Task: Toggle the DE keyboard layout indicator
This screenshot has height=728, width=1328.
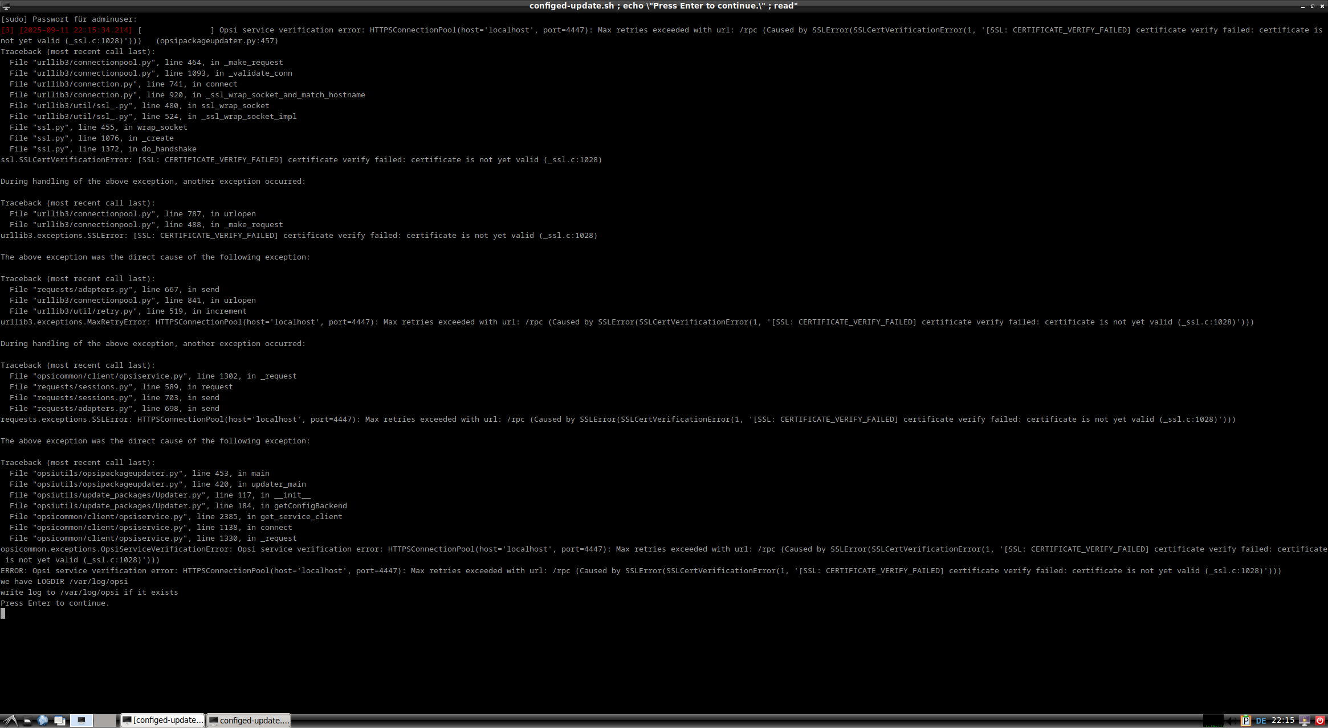Action: tap(1261, 721)
